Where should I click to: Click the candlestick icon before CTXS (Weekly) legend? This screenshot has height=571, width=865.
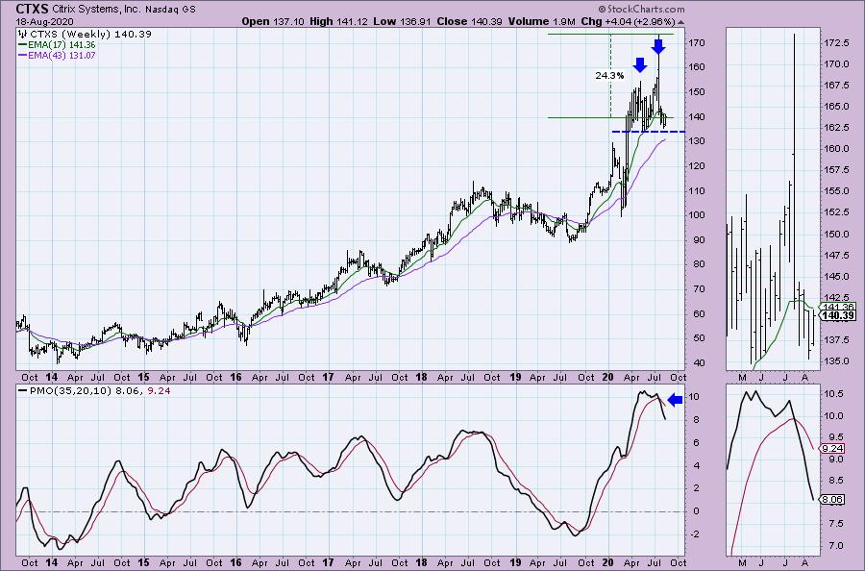coord(23,35)
